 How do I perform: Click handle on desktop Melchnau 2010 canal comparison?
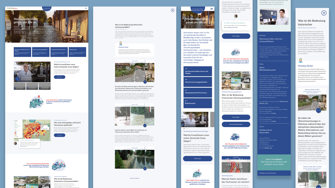tap(145, 169)
